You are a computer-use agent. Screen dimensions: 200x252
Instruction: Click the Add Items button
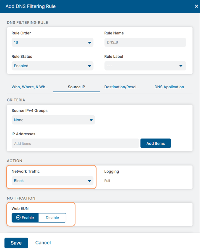(155, 143)
